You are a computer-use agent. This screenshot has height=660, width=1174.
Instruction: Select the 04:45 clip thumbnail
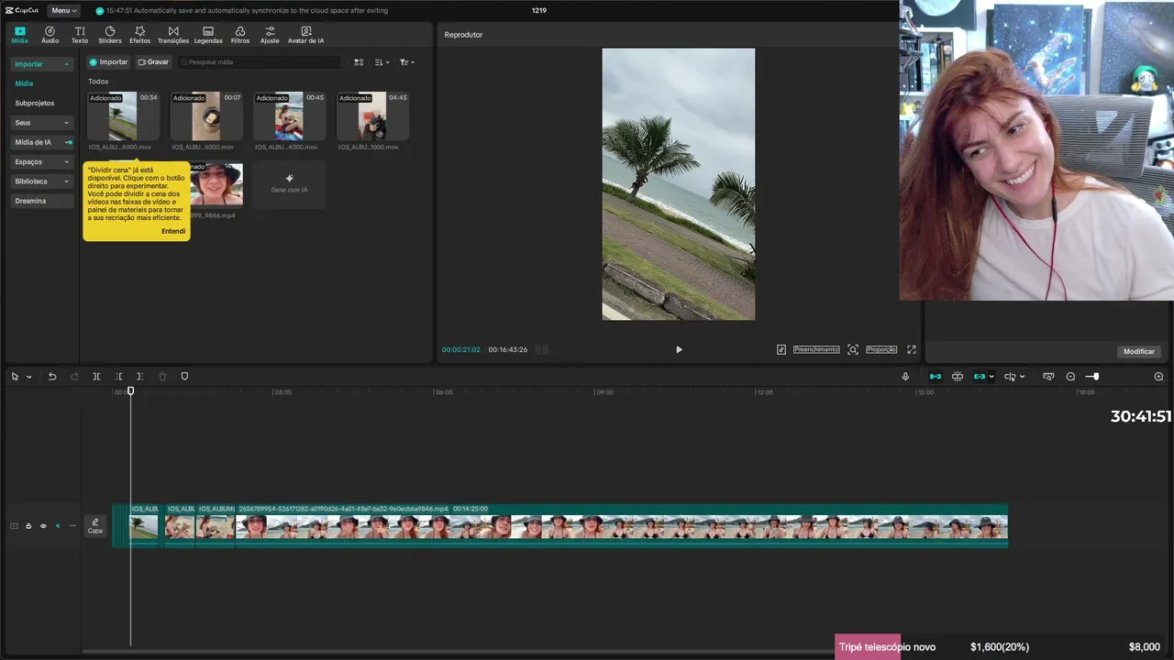tap(372, 115)
